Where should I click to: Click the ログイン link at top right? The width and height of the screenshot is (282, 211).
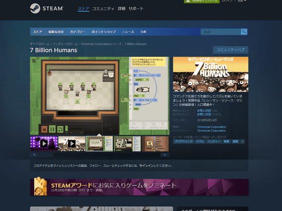[x=227, y=1]
